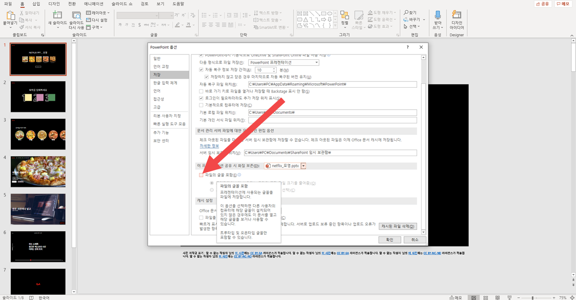Image resolution: width=576 pixels, height=300 pixels.
Task: Click the Design Ideas (디자인 아이디어) icon
Action: coord(457,15)
